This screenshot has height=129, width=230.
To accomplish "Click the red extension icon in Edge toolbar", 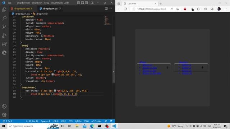I will tap(185, 9).
